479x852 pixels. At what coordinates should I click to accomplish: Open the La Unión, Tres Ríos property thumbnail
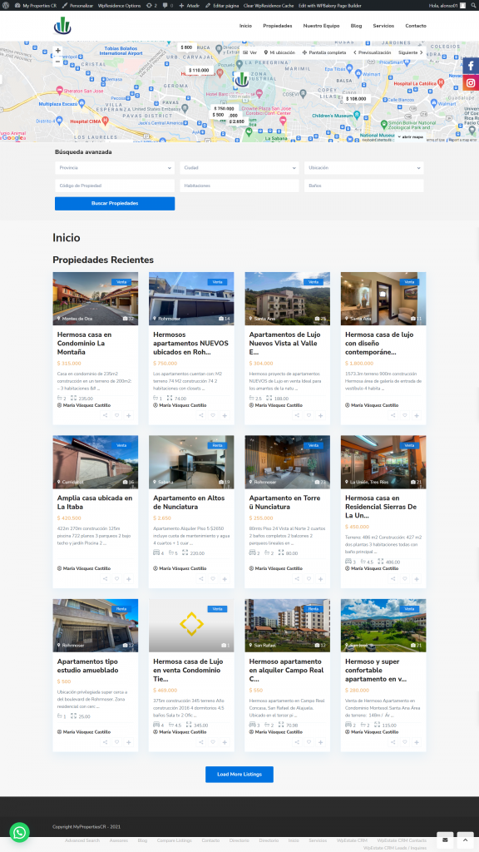tap(383, 462)
